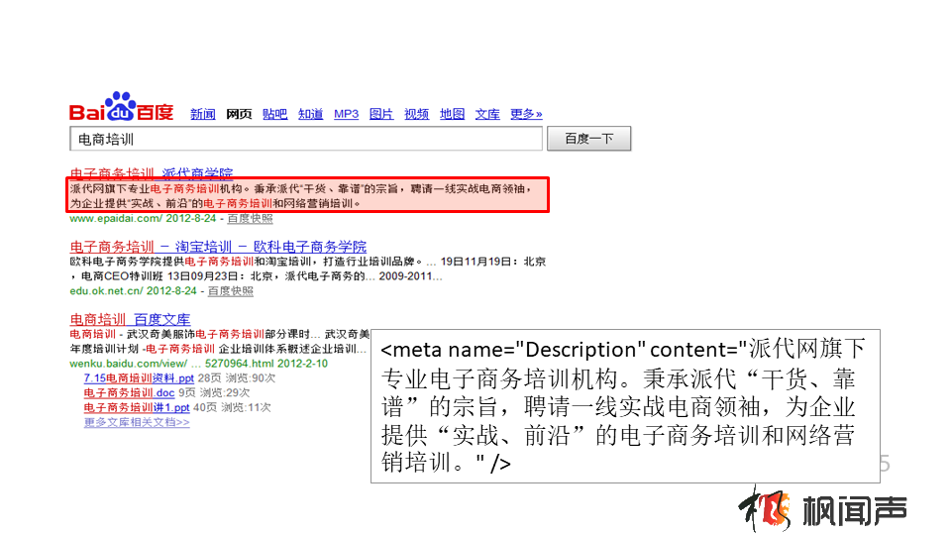Click the www.epaidai.com/ 2012-8-24 URL text
Image resolution: width=951 pixels, height=535 pixels.
coord(143,218)
